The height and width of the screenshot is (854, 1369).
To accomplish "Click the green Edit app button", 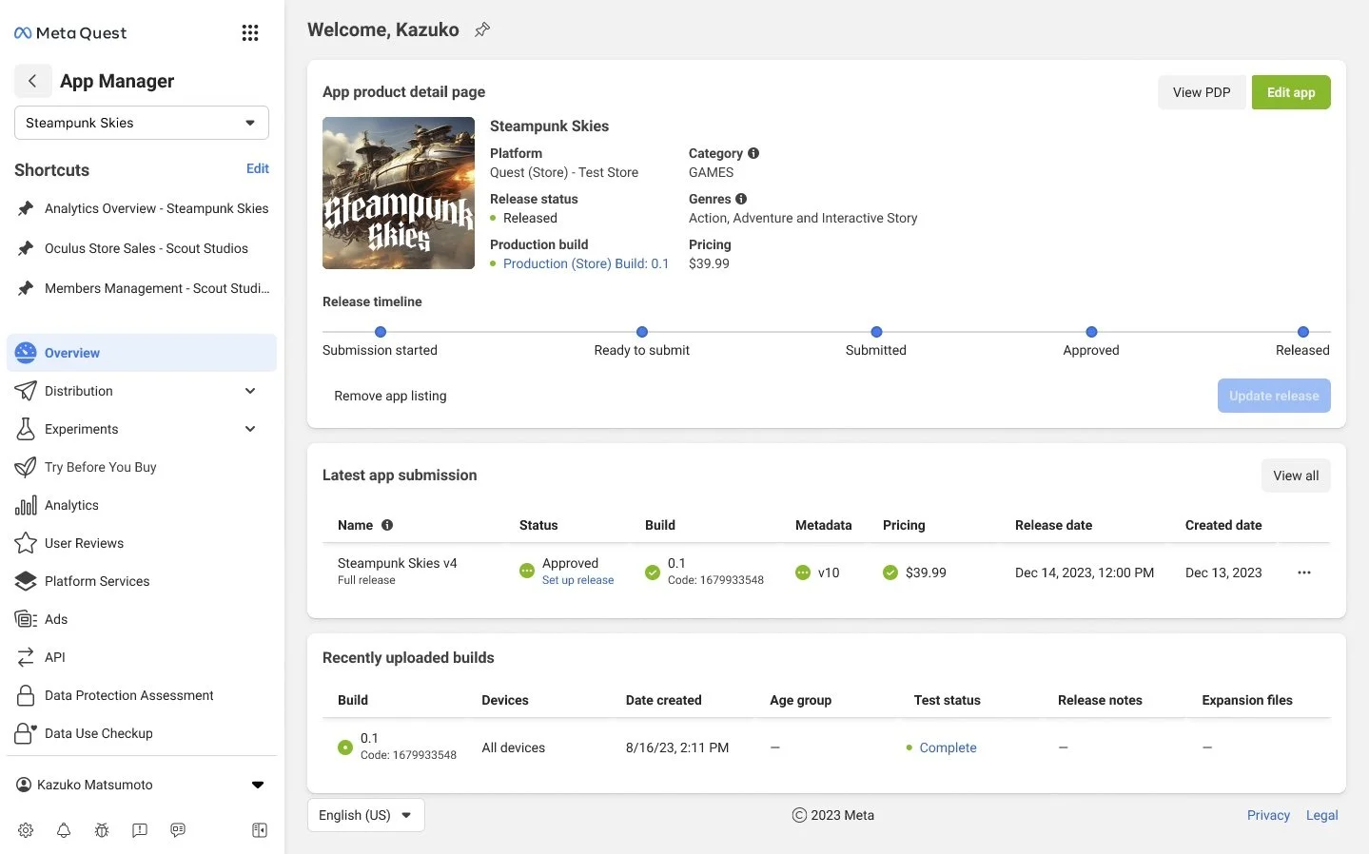I will point(1291,92).
